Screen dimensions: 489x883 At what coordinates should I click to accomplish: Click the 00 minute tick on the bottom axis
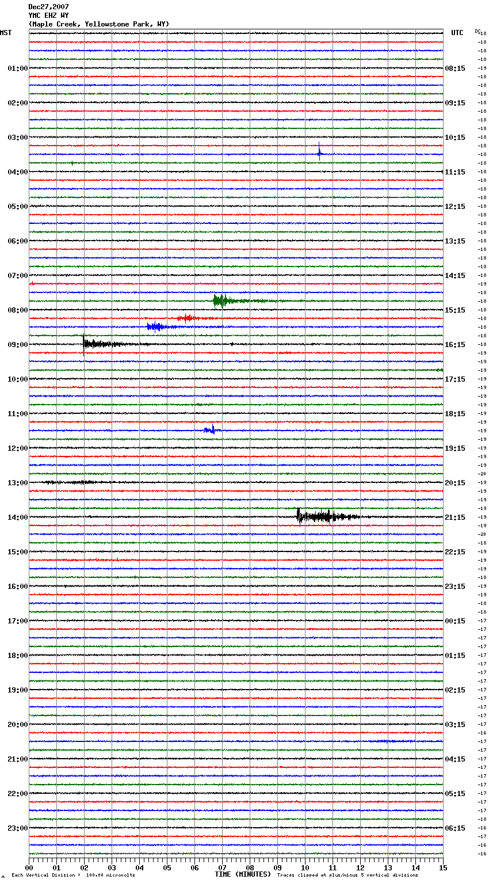[29, 867]
